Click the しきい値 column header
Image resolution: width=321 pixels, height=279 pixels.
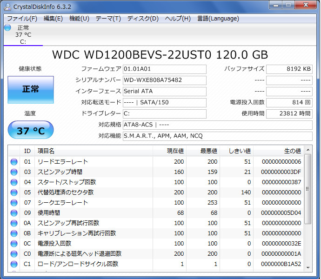(237, 151)
